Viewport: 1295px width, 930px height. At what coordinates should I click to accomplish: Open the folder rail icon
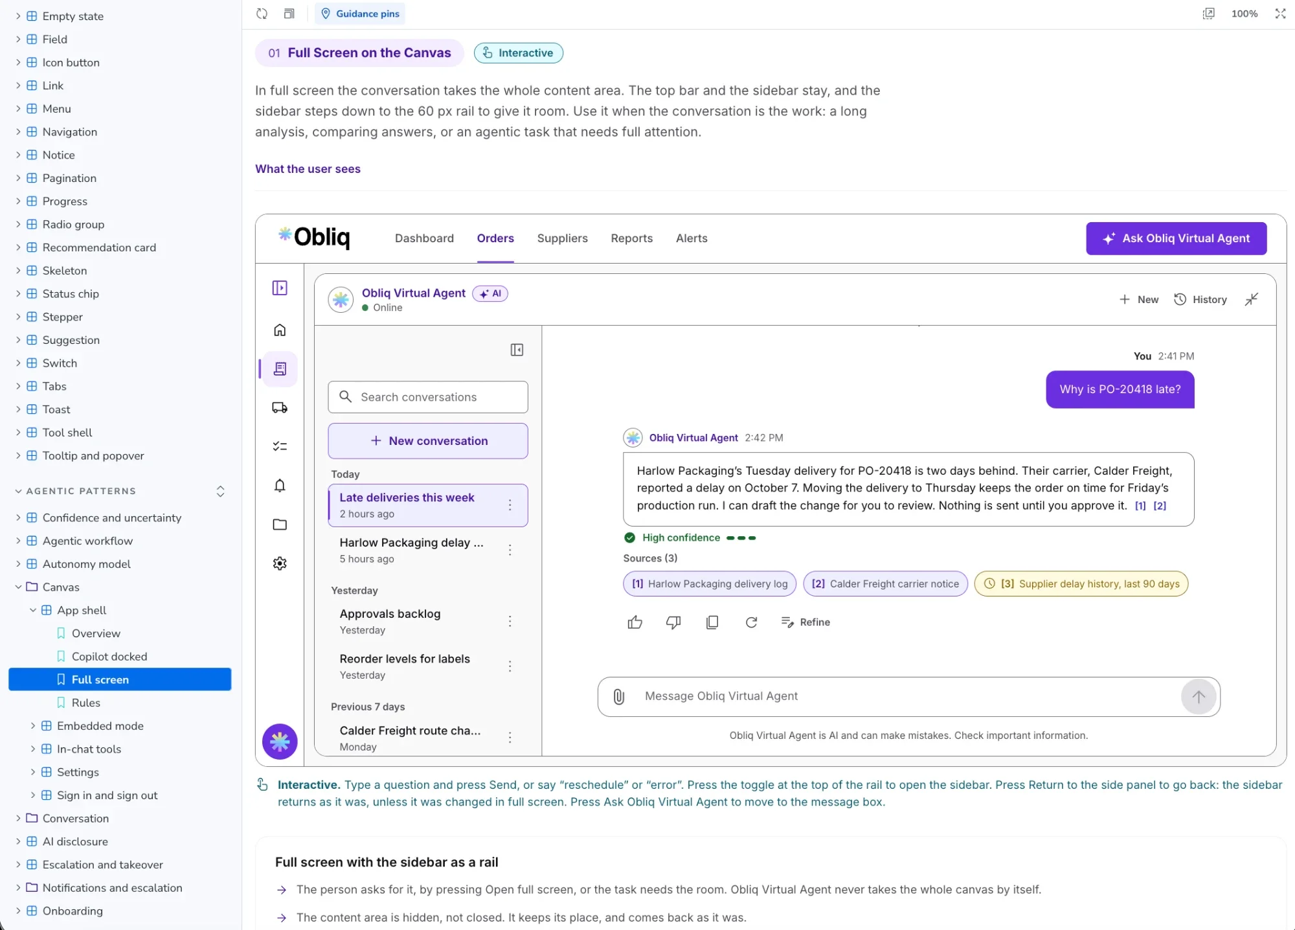click(280, 525)
